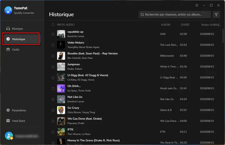The width and height of the screenshot is (225, 145).
Task: Select the Historique sidebar item
Action: click(x=21, y=39)
